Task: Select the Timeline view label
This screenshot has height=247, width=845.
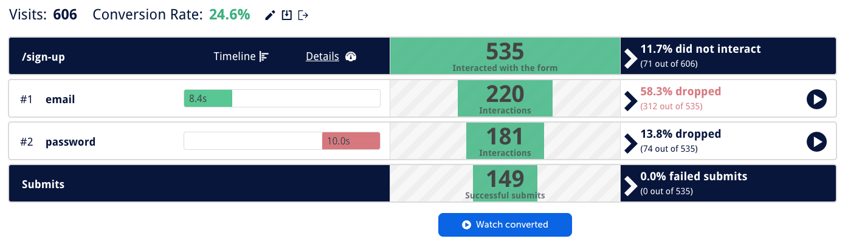Action: (235, 56)
